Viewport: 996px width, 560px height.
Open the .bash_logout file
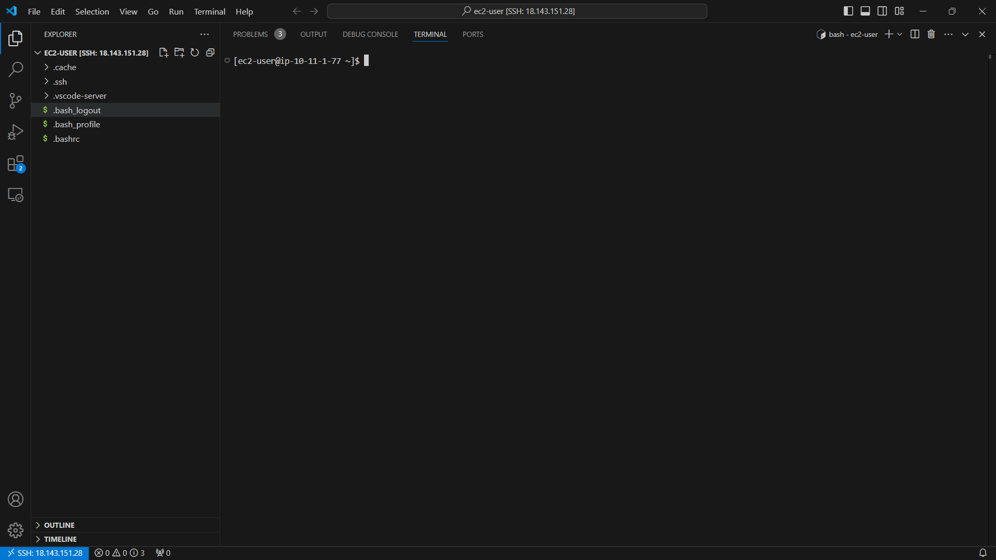coord(125,110)
